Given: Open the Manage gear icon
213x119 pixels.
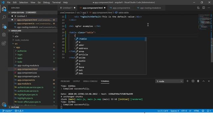Looking at the screenshot, I should click(x=4, y=104).
